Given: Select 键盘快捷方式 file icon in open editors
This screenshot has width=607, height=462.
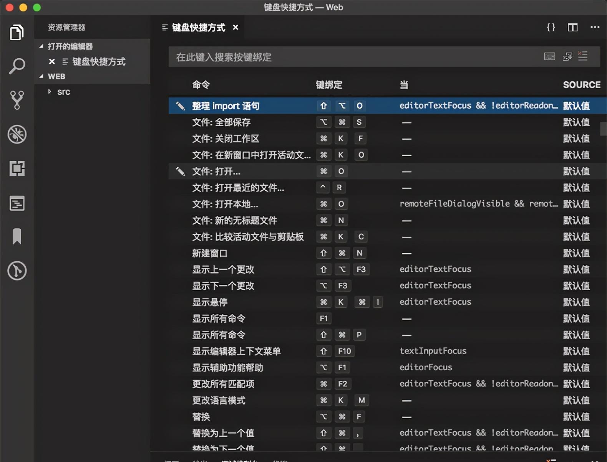Looking at the screenshot, I should 65,61.
